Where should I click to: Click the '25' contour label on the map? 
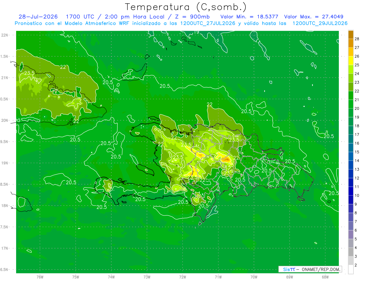coord(231,165)
